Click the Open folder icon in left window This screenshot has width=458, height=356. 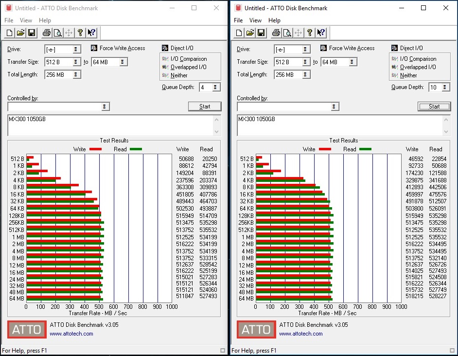pyautogui.click(x=20, y=33)
